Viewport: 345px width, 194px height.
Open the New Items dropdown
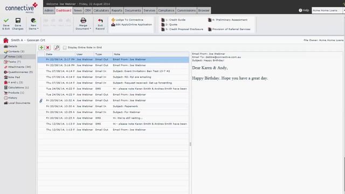(33, 24)
